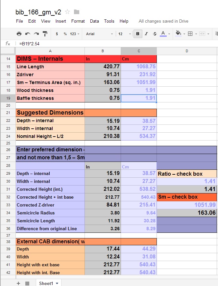Click the Print icon
Screen dimensions: 218x286
tap(19, 34)
